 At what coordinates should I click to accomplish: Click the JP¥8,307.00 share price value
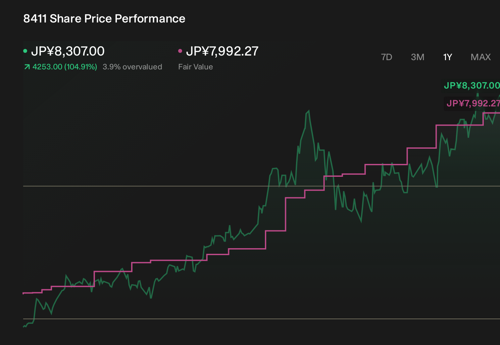[68, 51]
